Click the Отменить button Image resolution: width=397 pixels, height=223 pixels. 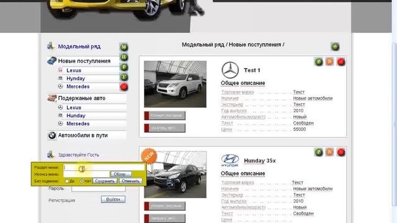click(x=130, y=181)
